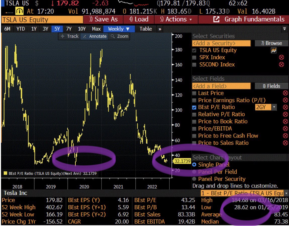Click the chart line icon next to TSLA US Equity
289x226 pixels.
[274, 50]
